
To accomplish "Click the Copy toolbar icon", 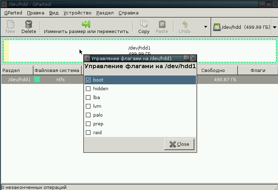I will point(144,24).
